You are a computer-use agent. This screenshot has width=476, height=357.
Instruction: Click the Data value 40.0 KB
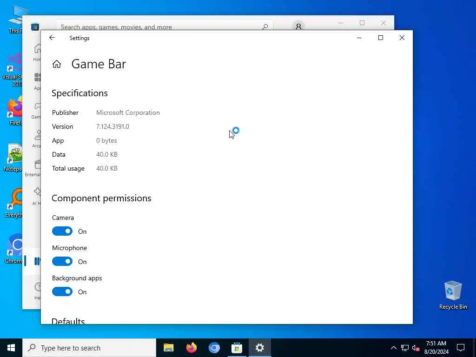pos(106,154)
